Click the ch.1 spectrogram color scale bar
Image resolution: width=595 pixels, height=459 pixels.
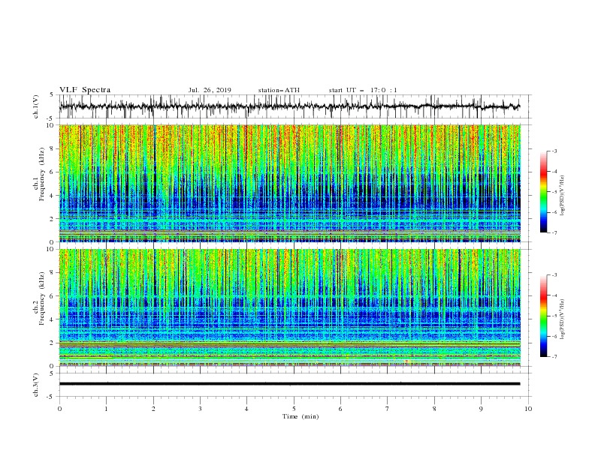click(544, 192)
